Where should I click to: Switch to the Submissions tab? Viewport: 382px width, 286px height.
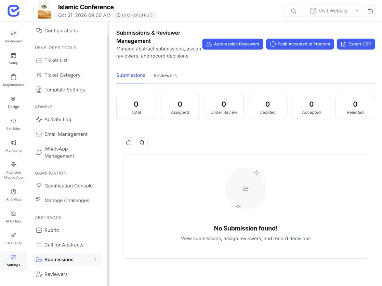[131, 76]
